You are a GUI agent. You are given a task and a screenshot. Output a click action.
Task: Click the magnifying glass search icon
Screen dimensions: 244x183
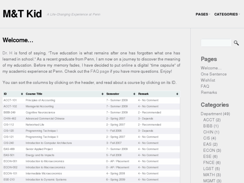click(x=236, y=43)
